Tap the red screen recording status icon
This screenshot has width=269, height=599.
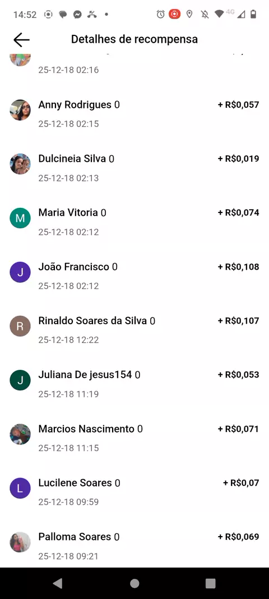[x=174, y=15]
